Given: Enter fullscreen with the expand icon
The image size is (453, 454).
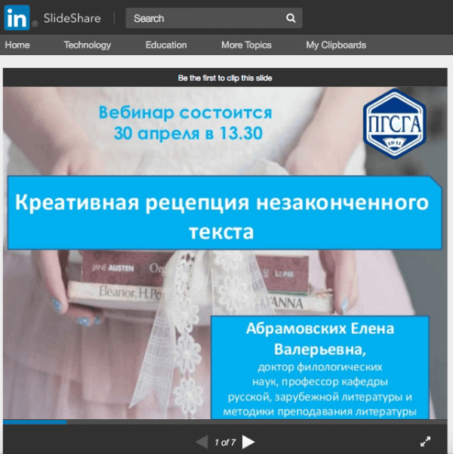Looking at the screenshot, I should click(x=425, y=442).
